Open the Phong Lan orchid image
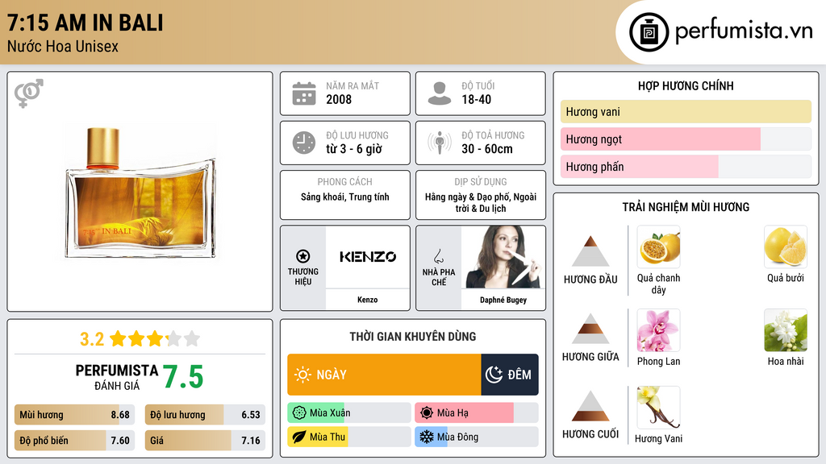The image size is (826, 464). (x=658, y=330)
